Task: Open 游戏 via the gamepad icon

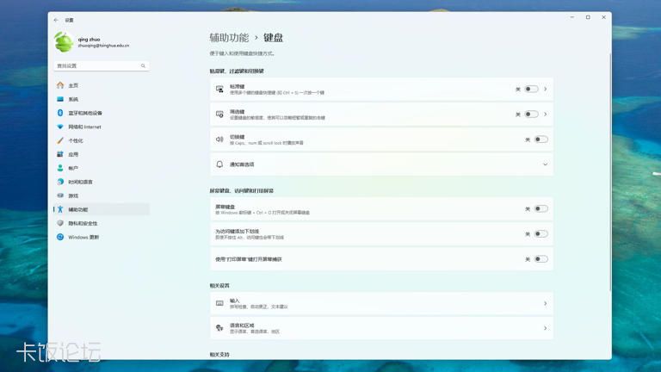Action: pos(60,195)
